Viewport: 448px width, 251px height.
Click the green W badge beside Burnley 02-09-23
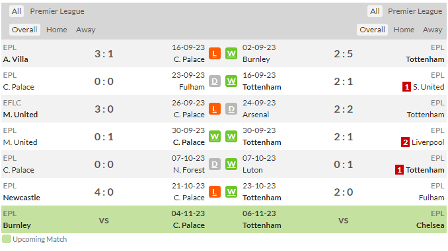[231, 53]
